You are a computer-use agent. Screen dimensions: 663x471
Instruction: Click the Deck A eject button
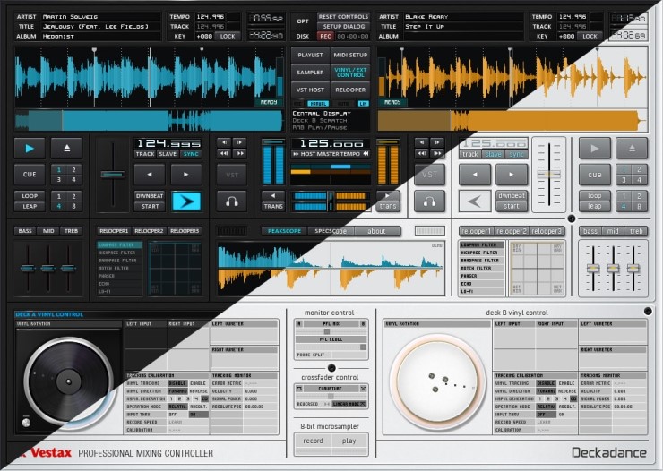tap(65, 148)
